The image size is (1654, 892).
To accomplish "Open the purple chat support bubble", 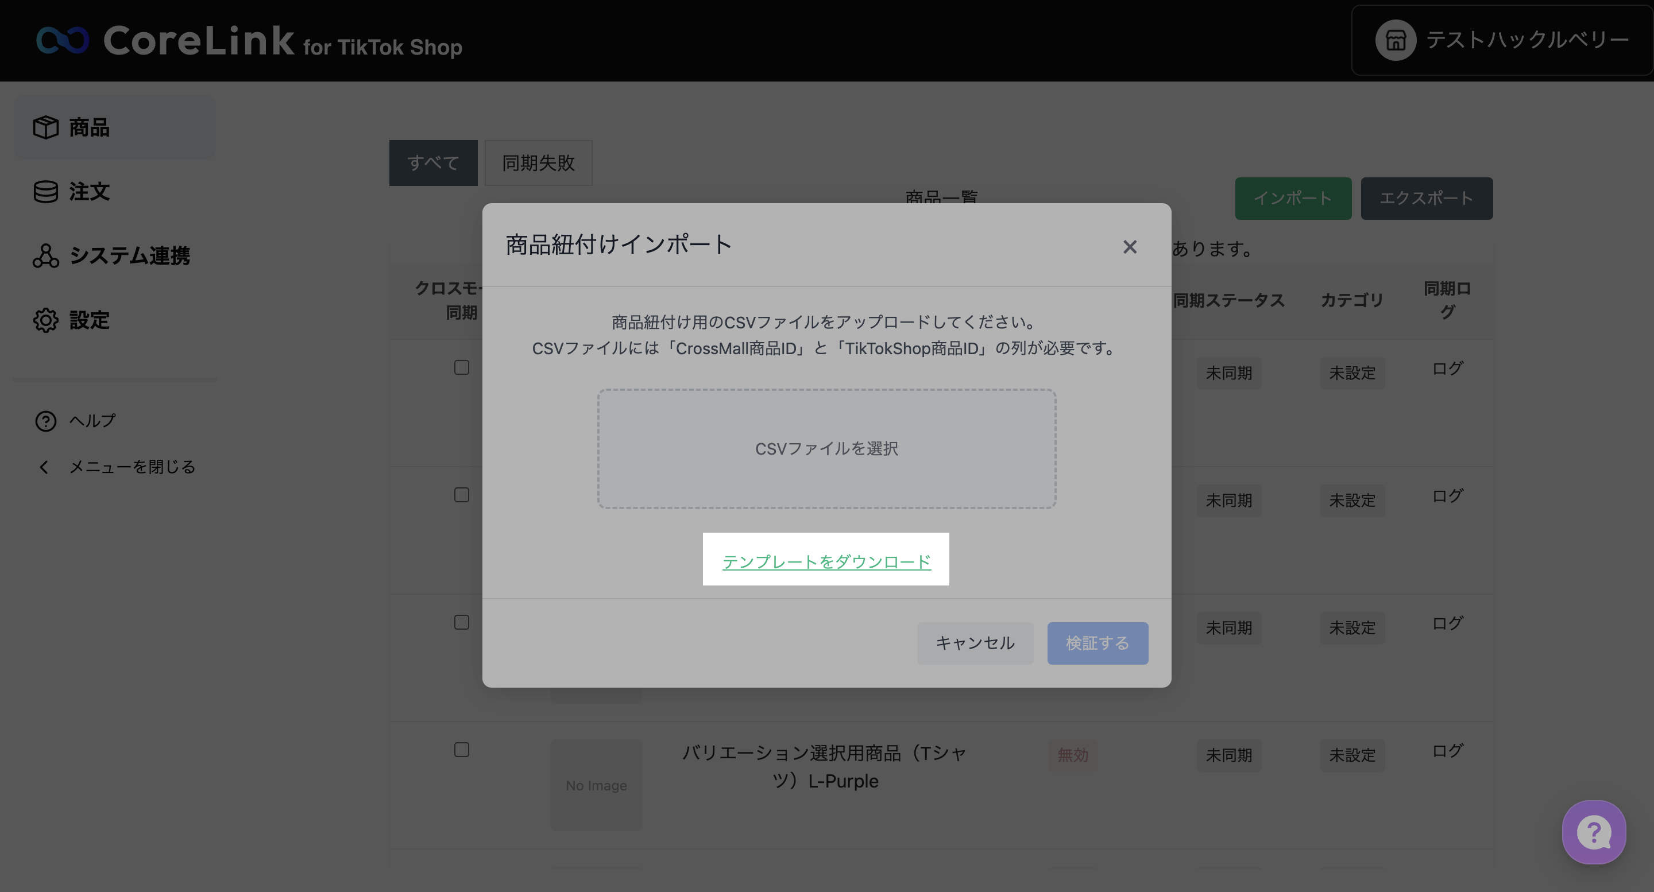I will (x=1593, y=832).
